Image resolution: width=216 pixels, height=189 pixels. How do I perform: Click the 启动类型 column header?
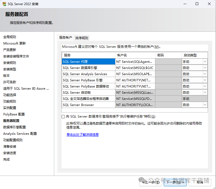coord(195,55)
